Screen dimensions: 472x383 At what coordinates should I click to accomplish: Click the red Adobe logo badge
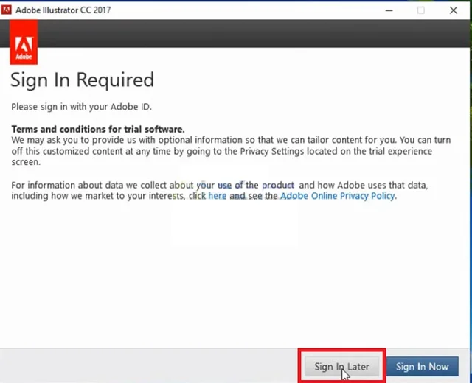coord(24,42)
